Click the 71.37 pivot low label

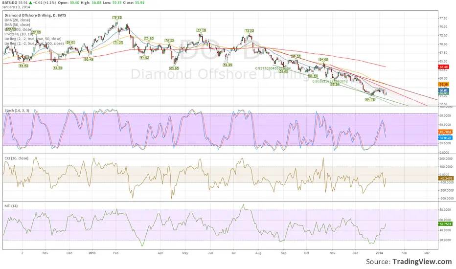coord(118,43)
